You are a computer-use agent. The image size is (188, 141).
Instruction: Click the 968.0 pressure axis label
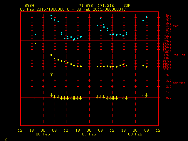coord(167,58)
